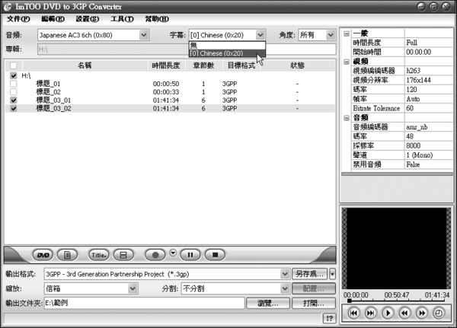This screenshot has height=328, width=457.
Task: Click the file list icon button next to DVD
Action: pyautogui.click(x=67, y=255)
